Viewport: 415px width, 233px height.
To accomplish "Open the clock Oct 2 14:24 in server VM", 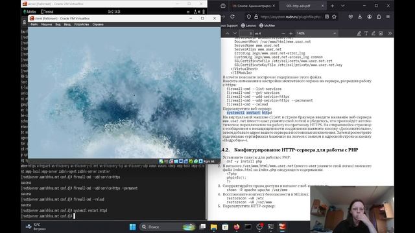I will tap(114, 12).
